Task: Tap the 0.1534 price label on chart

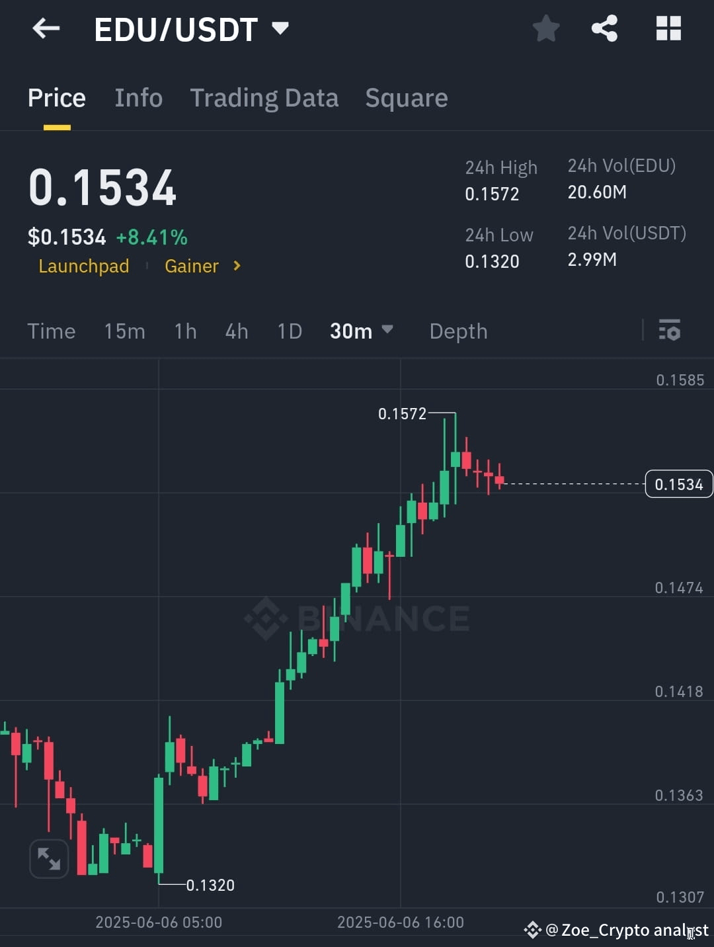Action: pos(678,483)
